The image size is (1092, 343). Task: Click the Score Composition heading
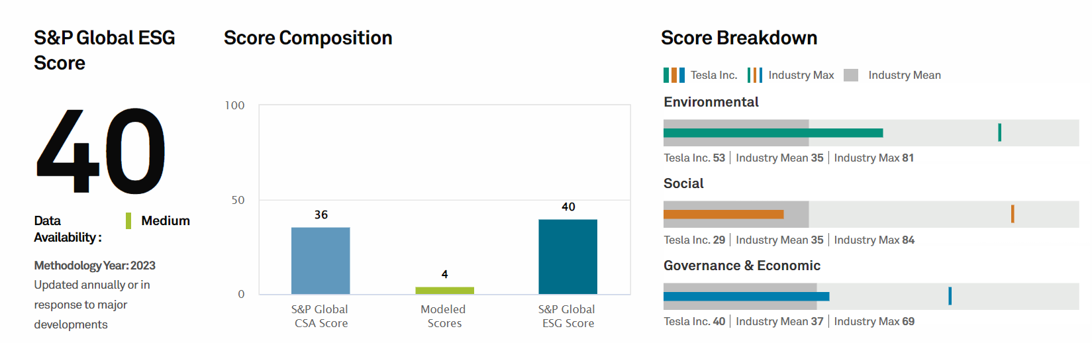coord(308,38)
